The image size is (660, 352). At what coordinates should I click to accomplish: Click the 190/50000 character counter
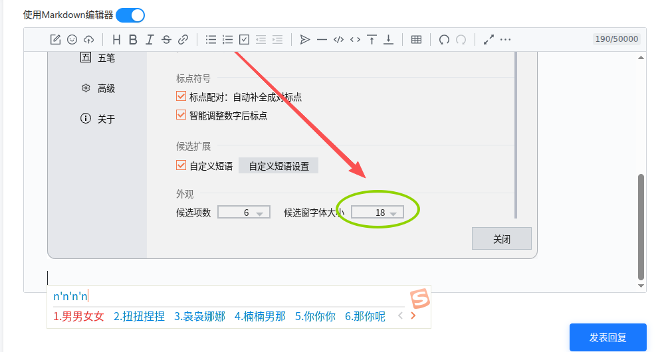tap(617, 39)
